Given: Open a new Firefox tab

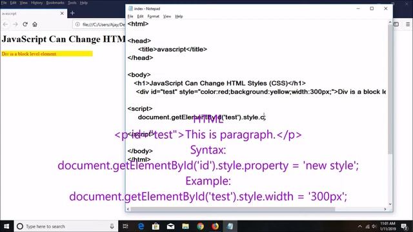Looking at the screenshot, I should coord(72,13).
